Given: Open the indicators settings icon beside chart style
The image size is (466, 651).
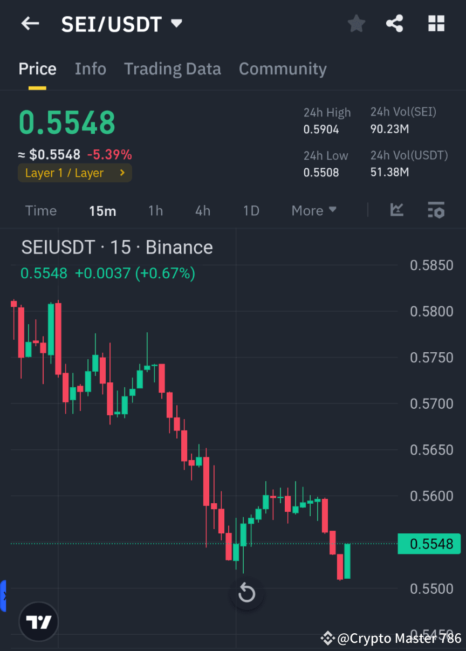Looking at the screenshot, I should point(436,210).
